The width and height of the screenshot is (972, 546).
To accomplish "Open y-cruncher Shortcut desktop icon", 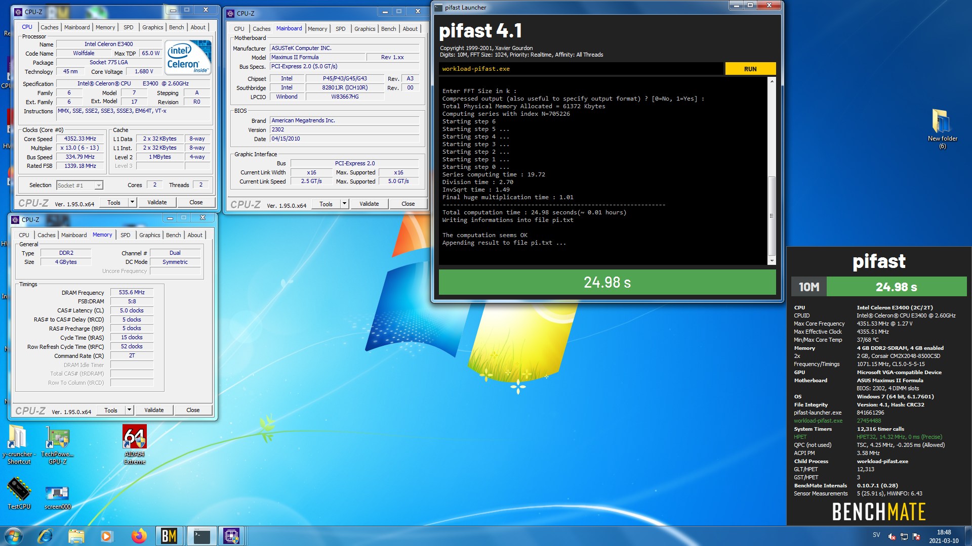I will [19, 444].
